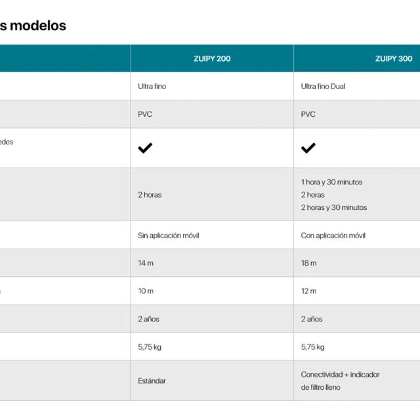Click the '2 horas' cell for ZUIPY 200
Viewport: 420px width, 420px height.
click(150, 195)
